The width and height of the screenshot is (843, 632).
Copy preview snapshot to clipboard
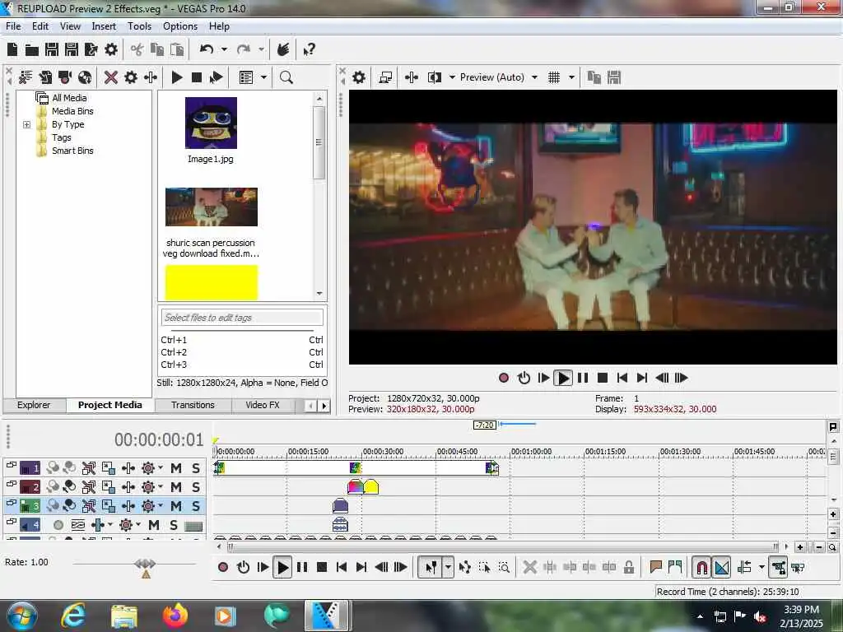point(594,77)
